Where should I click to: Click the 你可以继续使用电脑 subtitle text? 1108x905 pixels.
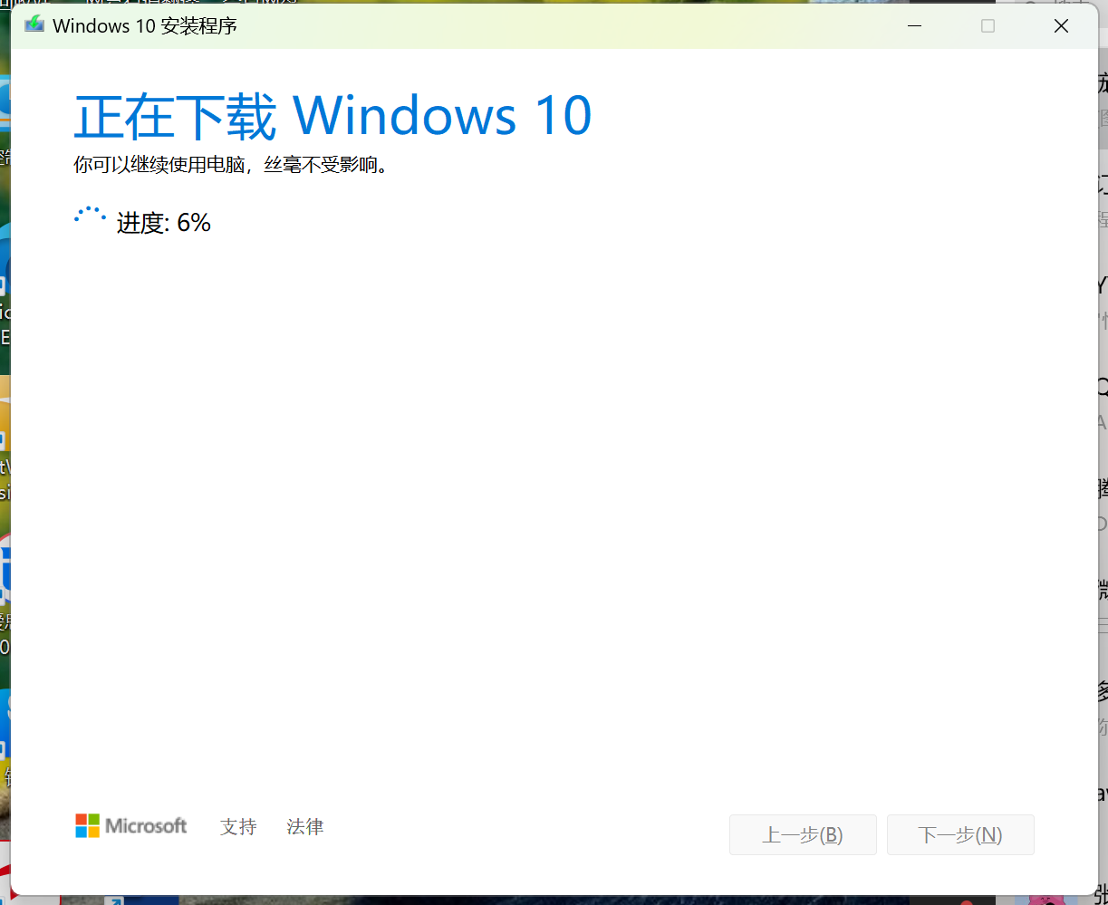232,166
